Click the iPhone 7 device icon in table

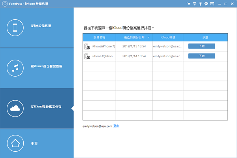(87, 46)
